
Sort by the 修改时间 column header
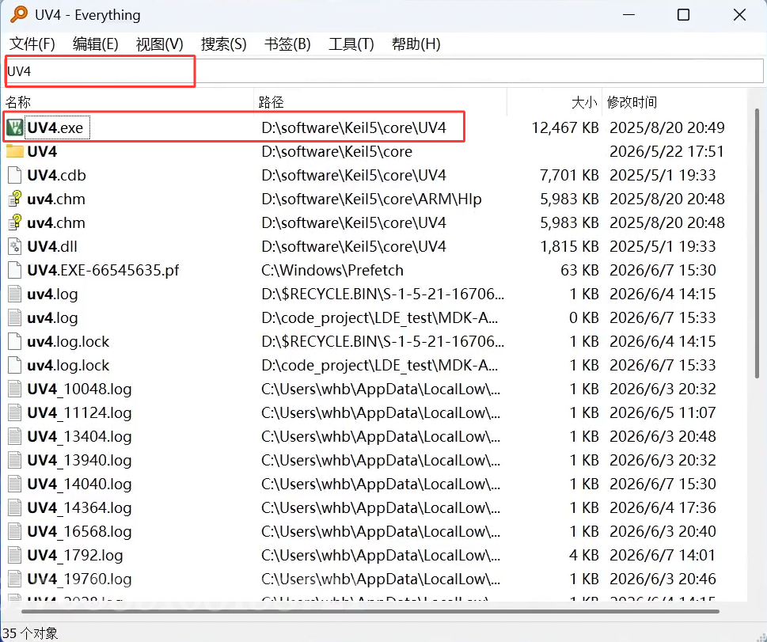[x=675, y=102]
